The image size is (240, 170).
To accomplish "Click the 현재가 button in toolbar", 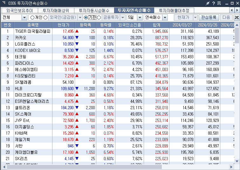I will (x=183, y=18).
